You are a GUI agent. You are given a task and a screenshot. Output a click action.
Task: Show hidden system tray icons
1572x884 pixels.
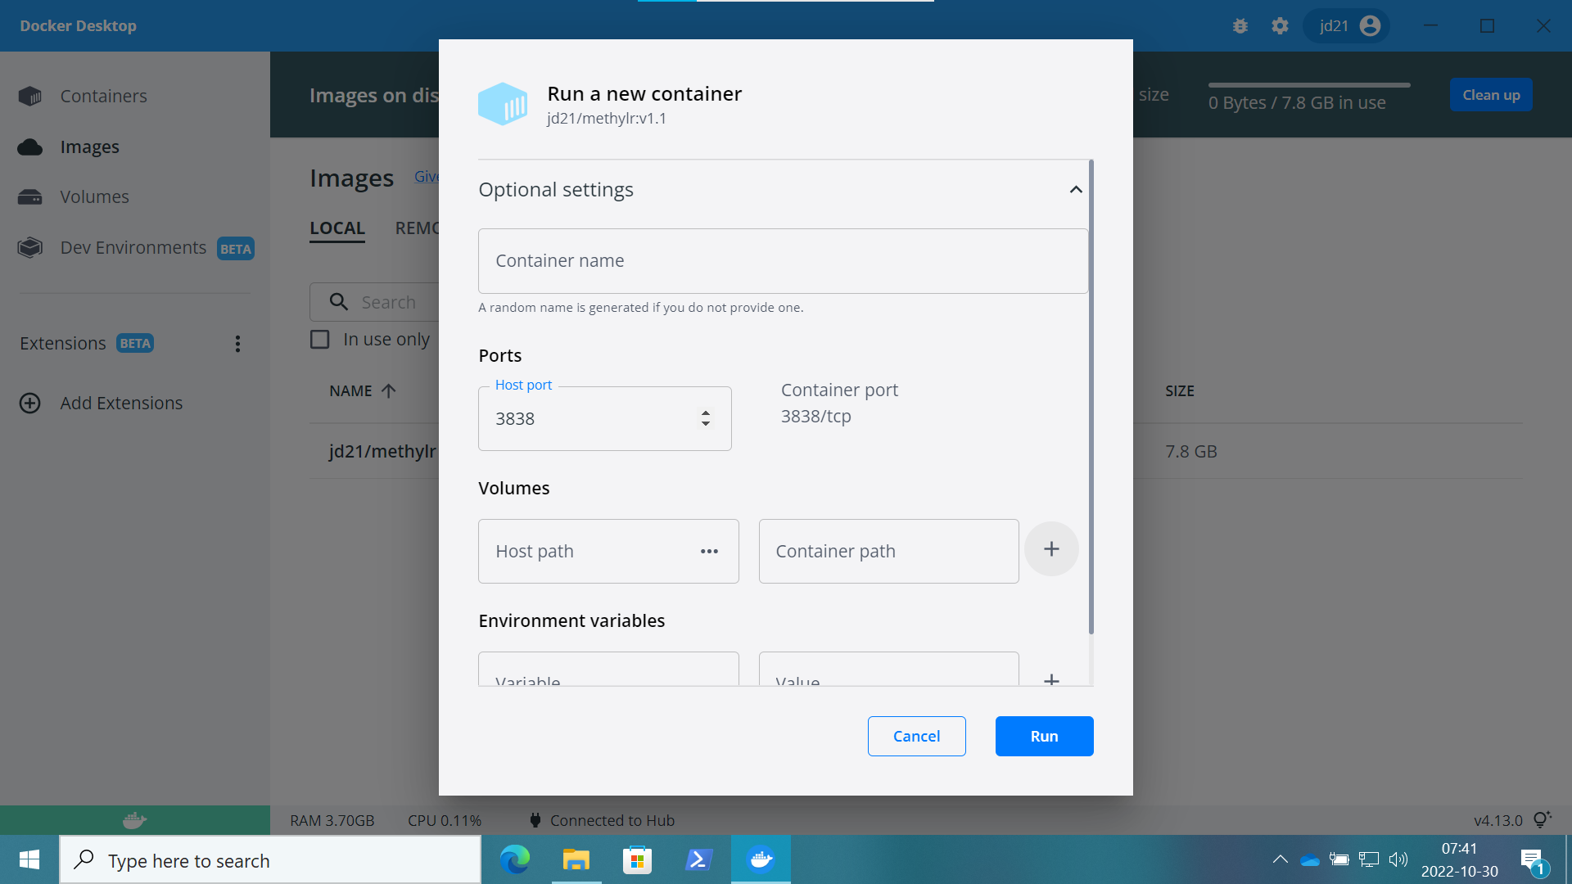coord(1281,859)
